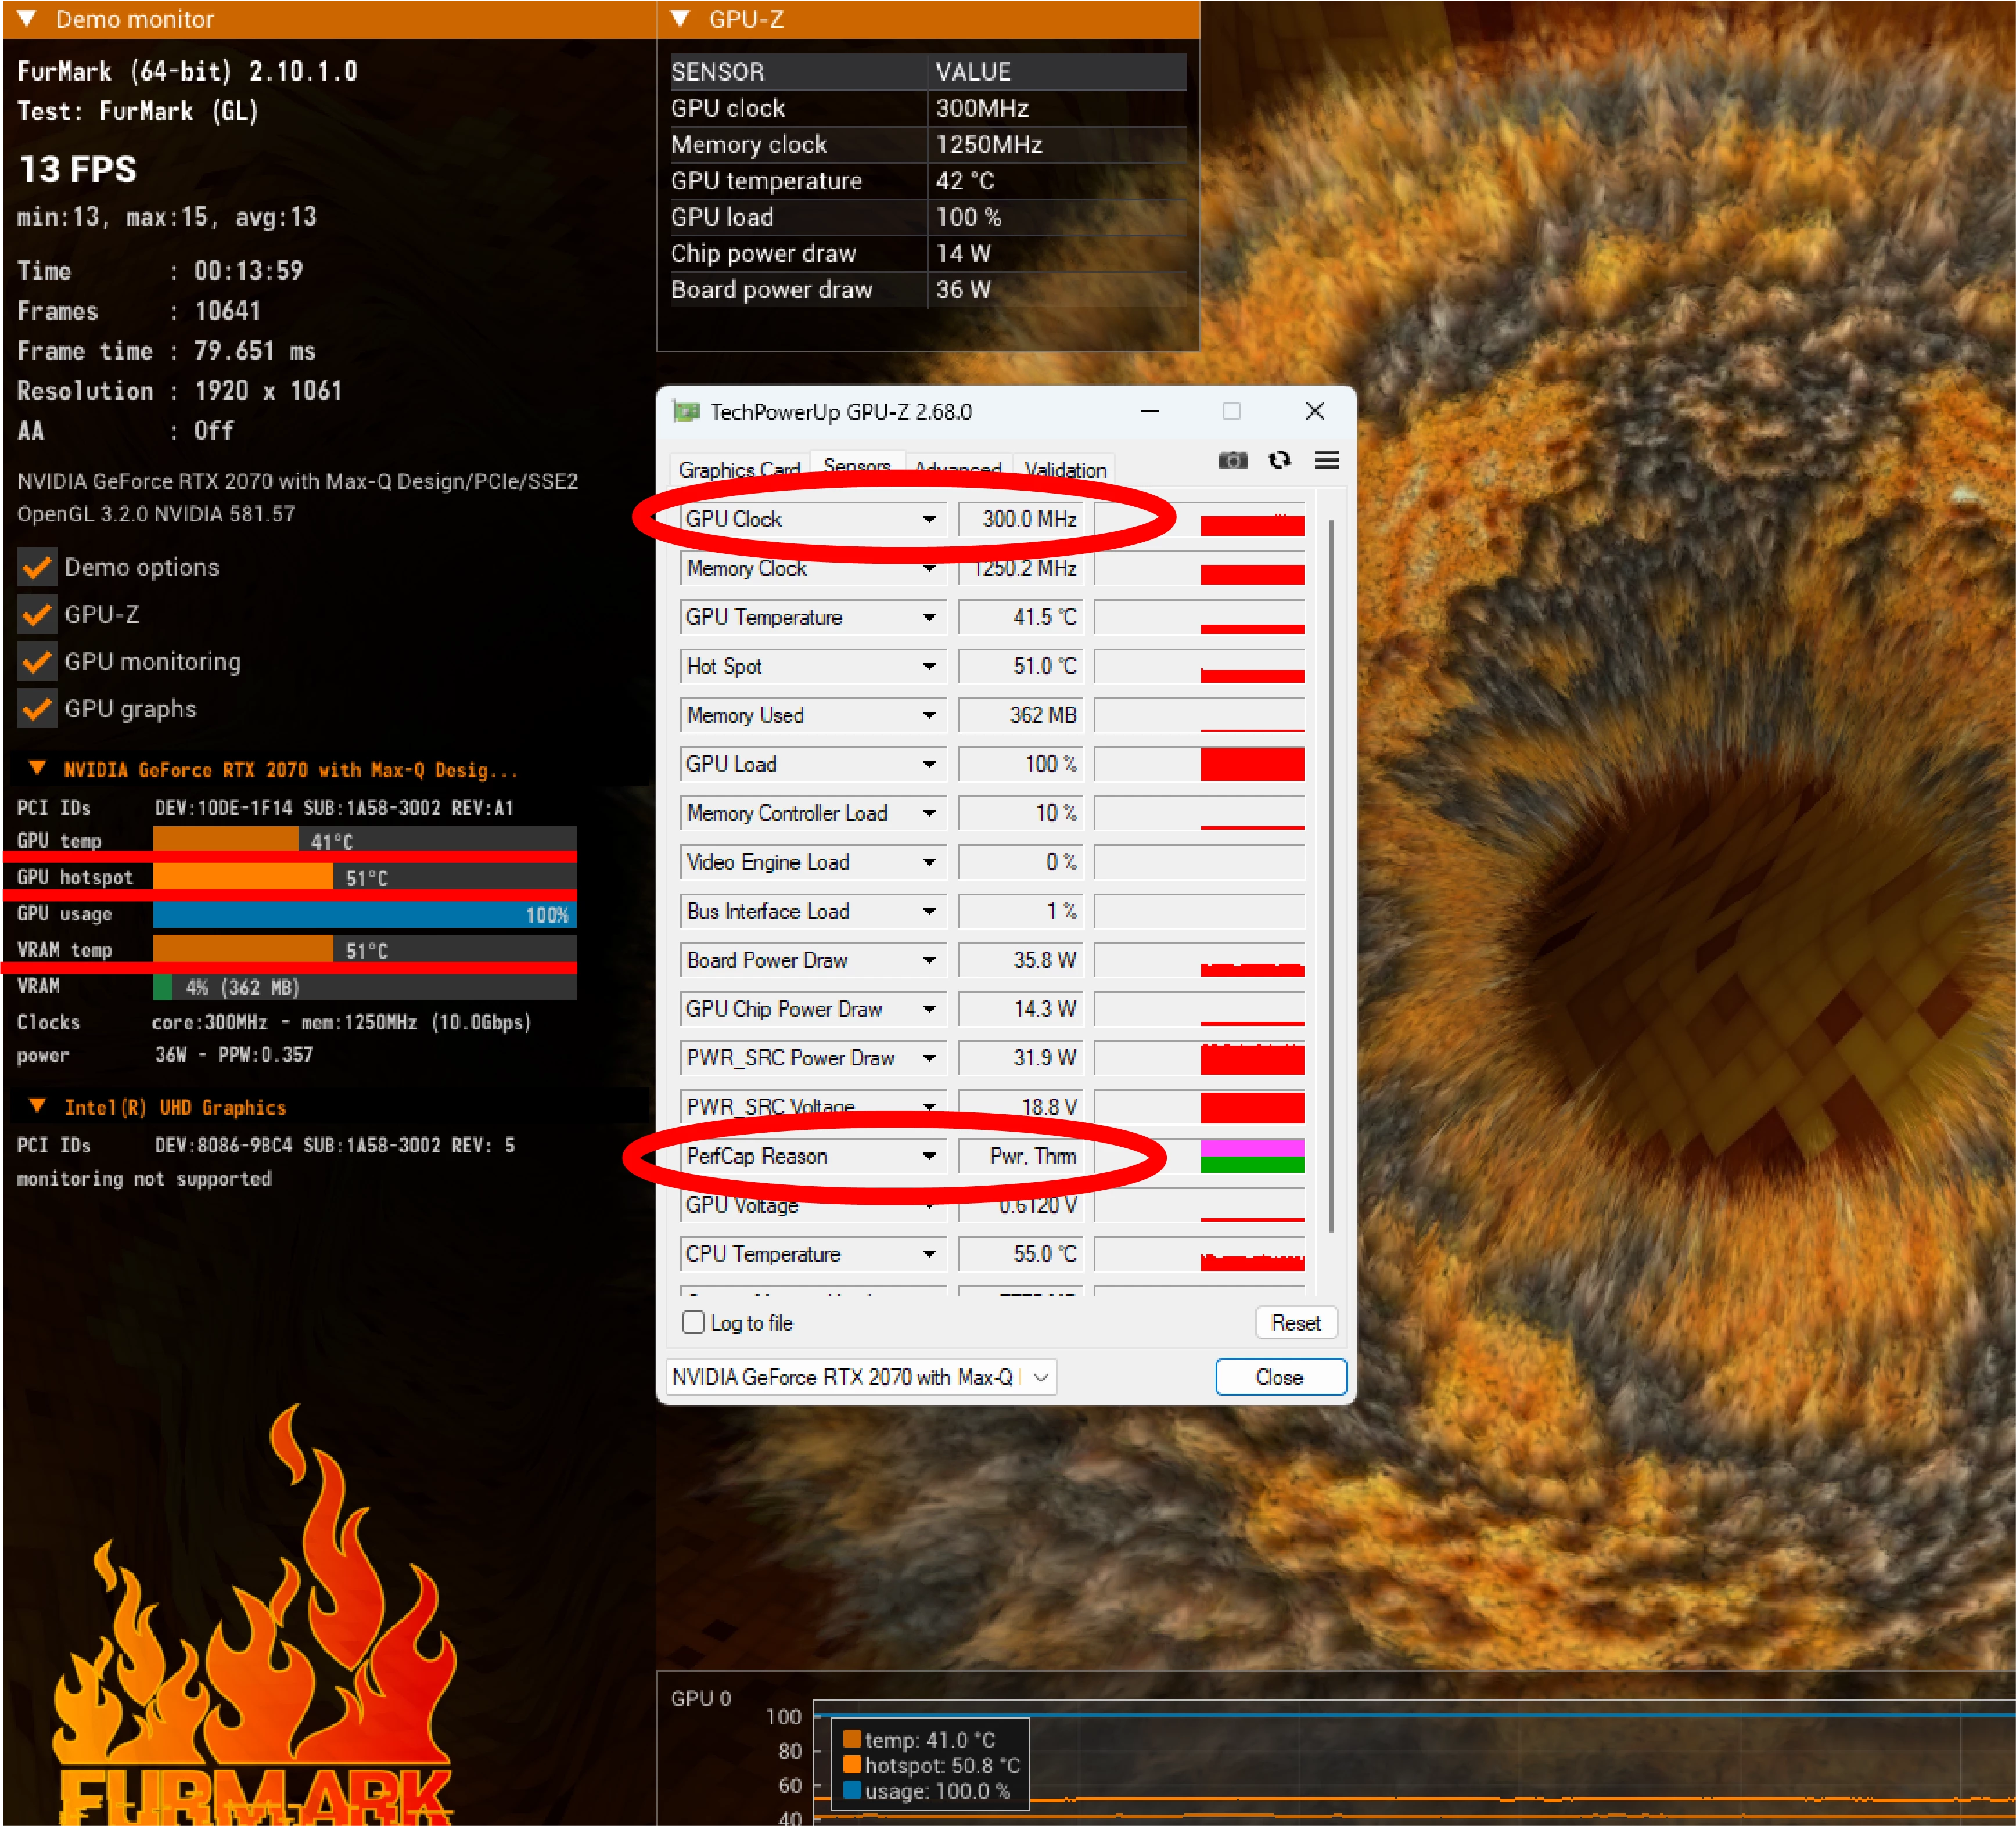Open the GPU selection combo box
The height and width of the screenshot is (1826, 2016).
click(x=860, y=1377)
